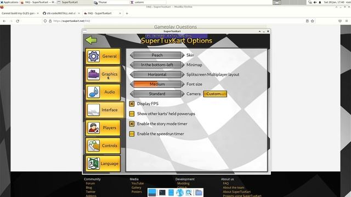This screenshot has height=197, width=351.
Task: Open the Blog link in footer
Action: pos(89,188)
